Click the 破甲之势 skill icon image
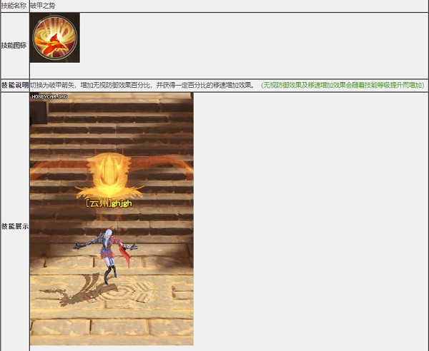 pyautogui.click(x=55, y=38)
